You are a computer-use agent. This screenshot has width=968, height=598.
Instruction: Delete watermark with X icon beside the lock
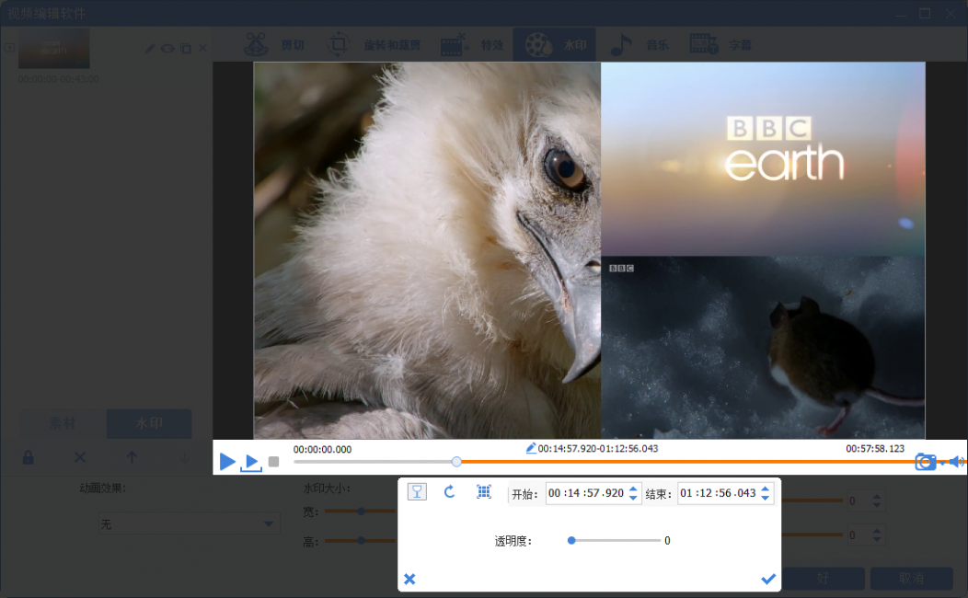[80, 458]
